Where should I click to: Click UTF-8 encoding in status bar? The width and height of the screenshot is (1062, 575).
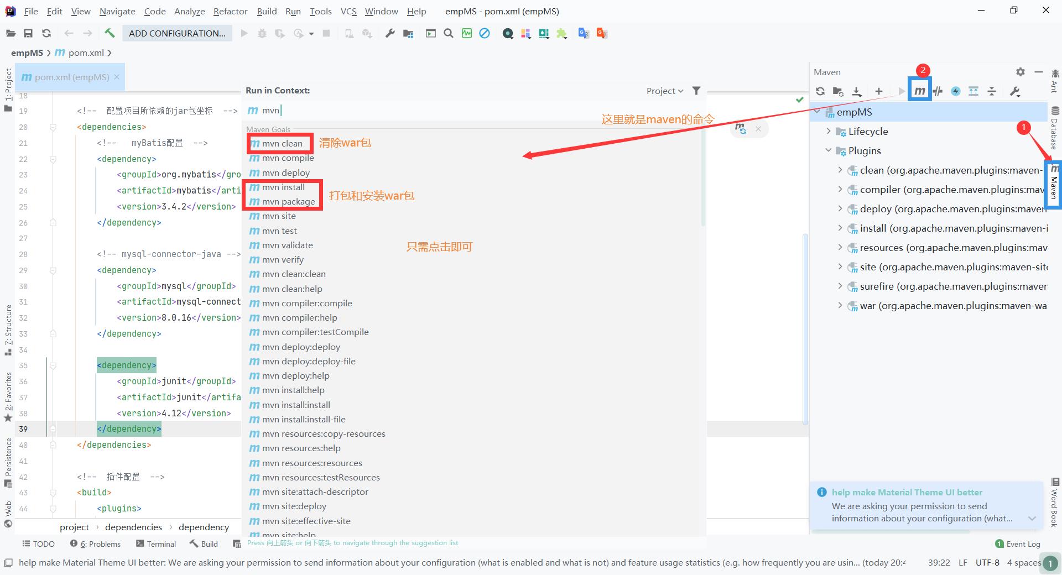[987, 562]
